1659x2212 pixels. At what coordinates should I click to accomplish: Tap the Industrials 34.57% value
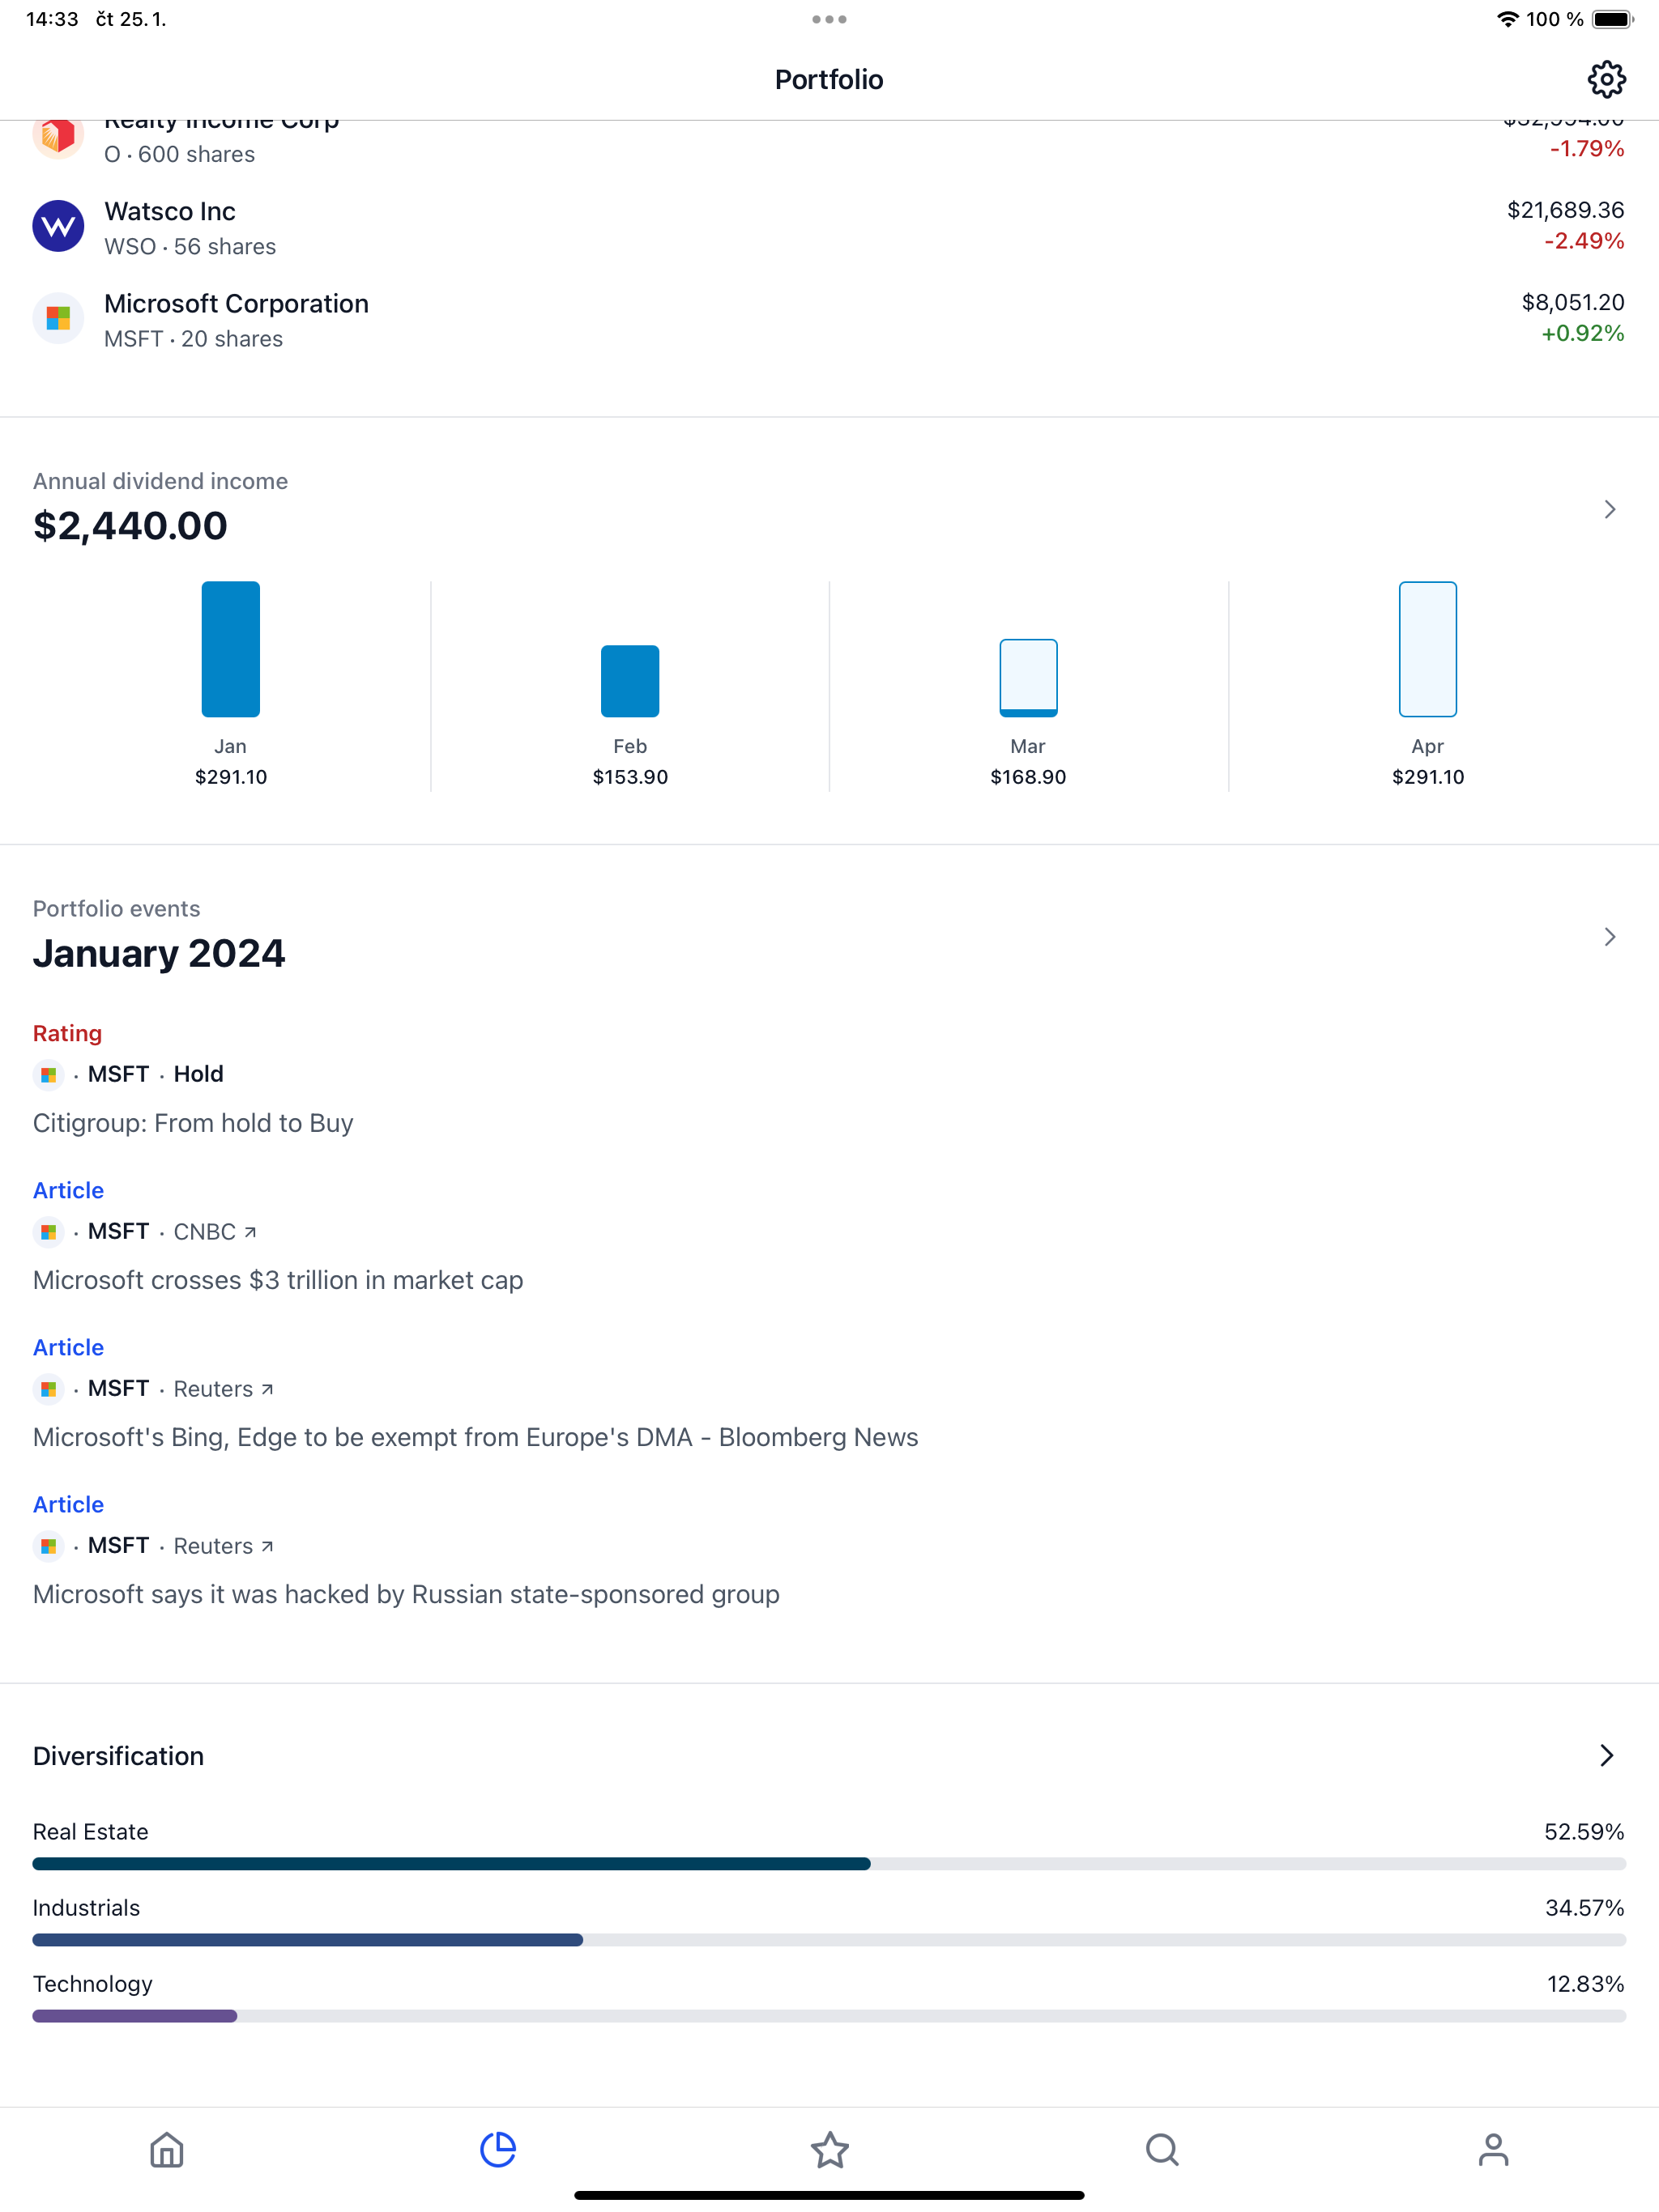click(1584, 1908)
